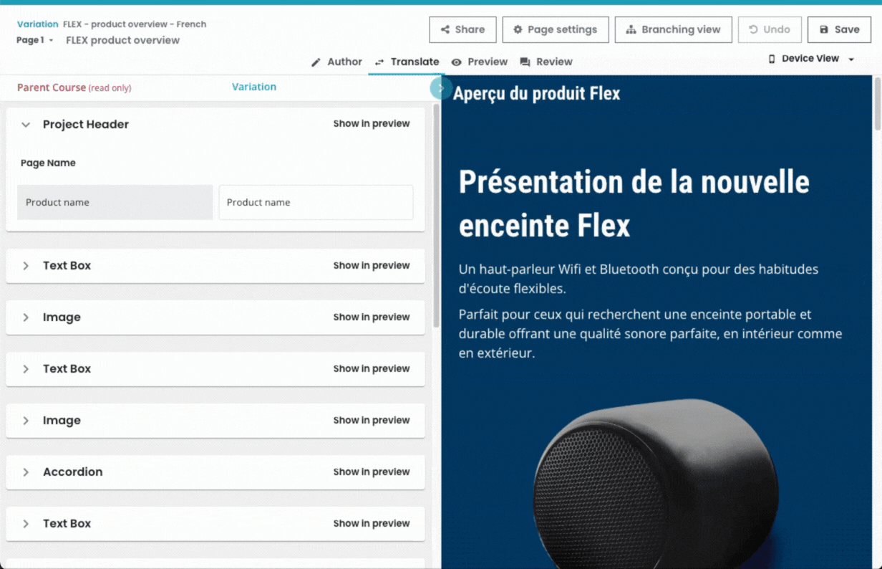Open the Device View dropdown
Screen dimensions: 882x569
(x=811, y=59)
